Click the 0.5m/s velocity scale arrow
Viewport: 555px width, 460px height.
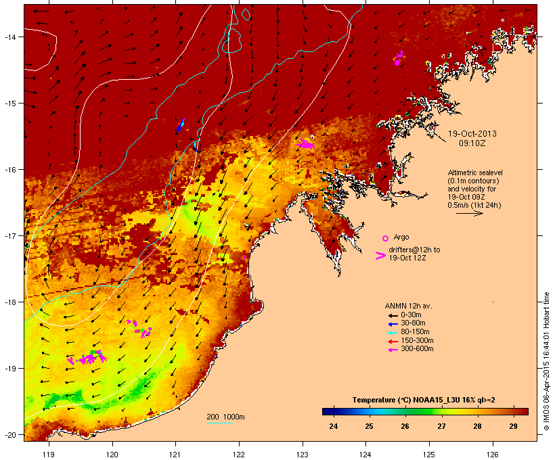(469, 213)
